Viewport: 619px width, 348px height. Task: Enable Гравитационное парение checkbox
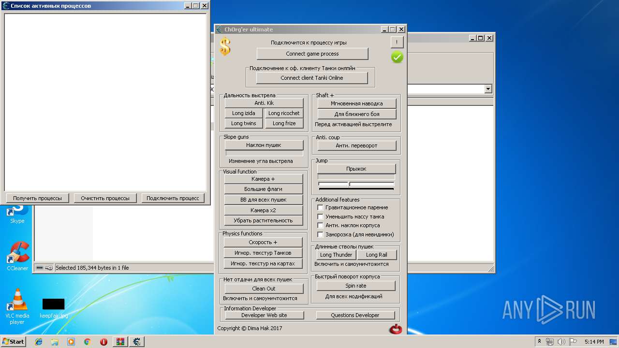[320, 207]
